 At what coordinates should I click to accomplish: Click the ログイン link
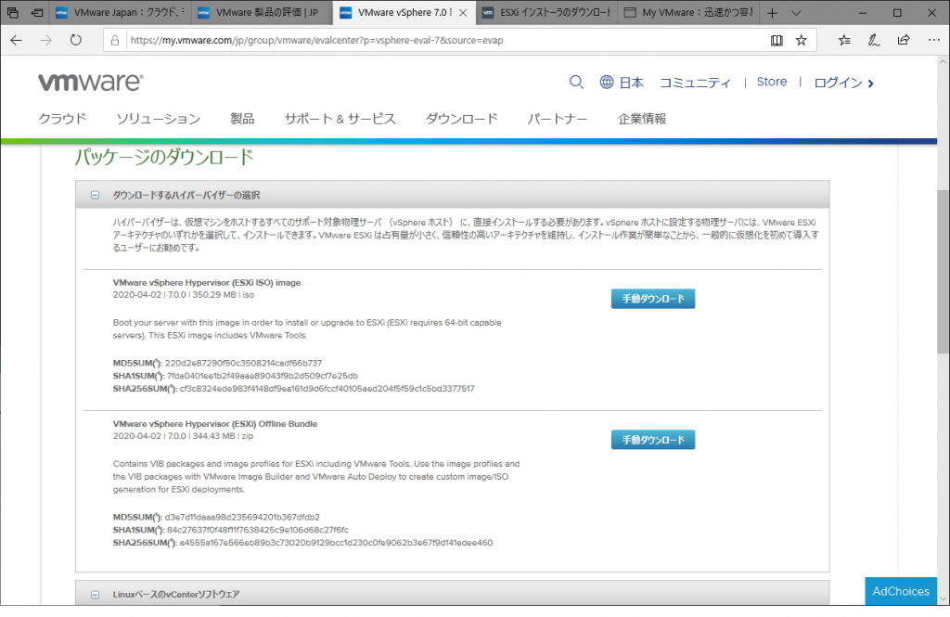[x=844, y=83]
